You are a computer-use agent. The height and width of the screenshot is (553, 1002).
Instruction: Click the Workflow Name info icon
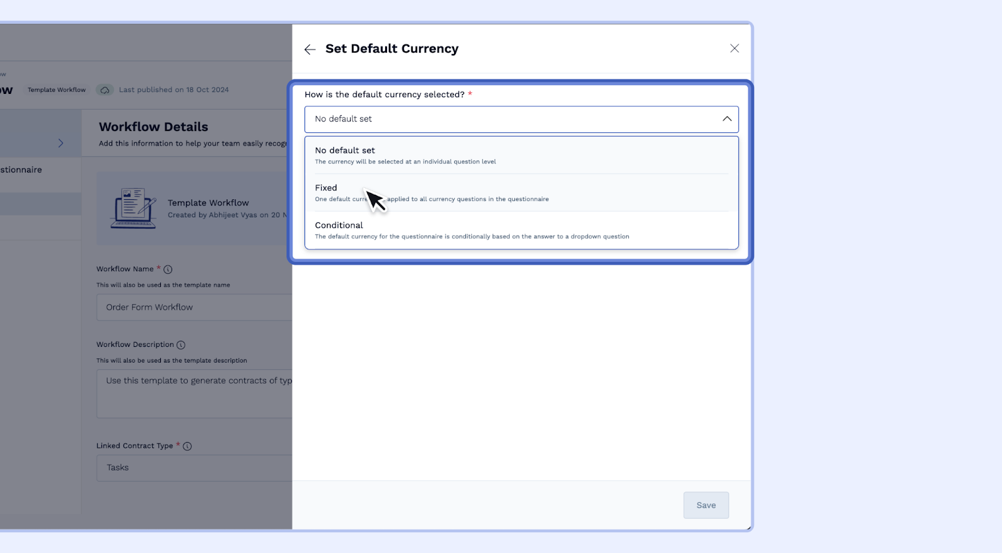click(x=168, y=270)
